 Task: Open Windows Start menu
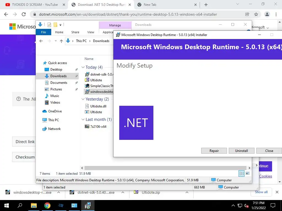pyautogui.click(x=7, y=206)
